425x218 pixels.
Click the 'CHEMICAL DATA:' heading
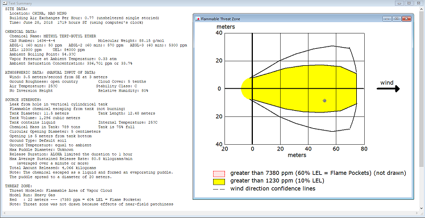tap(20, 31)
